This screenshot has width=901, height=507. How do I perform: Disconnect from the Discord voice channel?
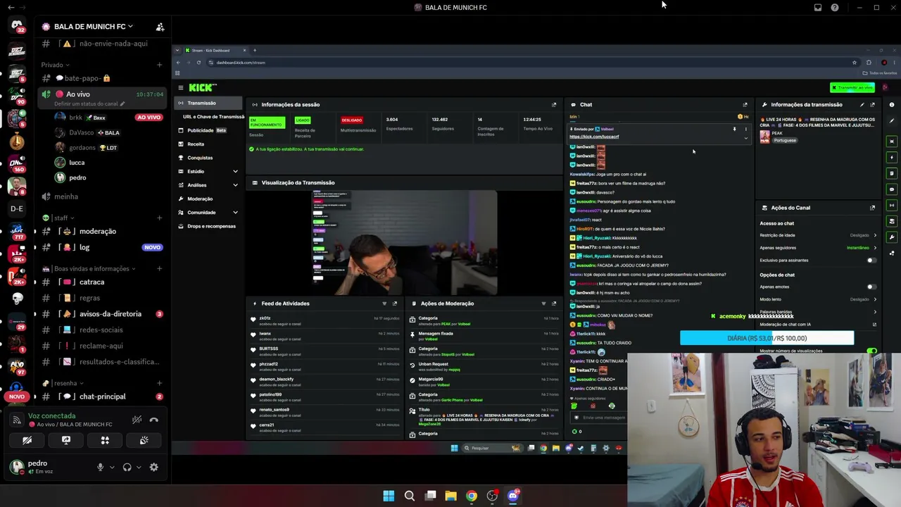(153, 420)
